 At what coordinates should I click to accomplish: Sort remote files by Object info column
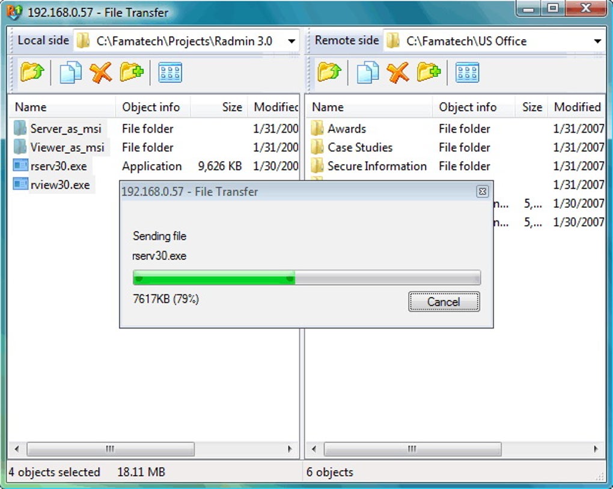pos(474,107)
